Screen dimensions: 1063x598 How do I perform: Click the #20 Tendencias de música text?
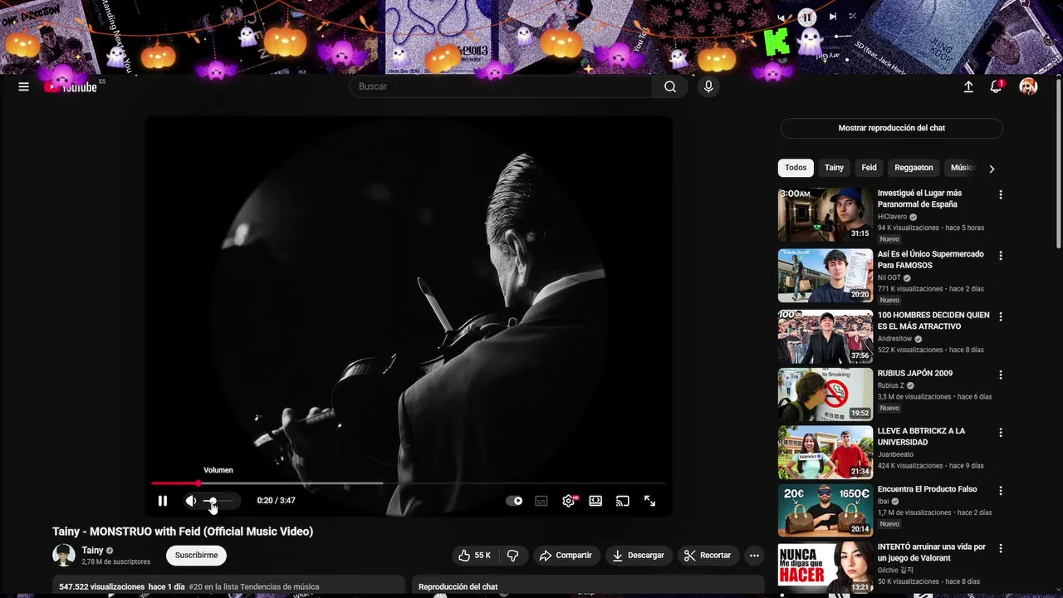[254, 586]
